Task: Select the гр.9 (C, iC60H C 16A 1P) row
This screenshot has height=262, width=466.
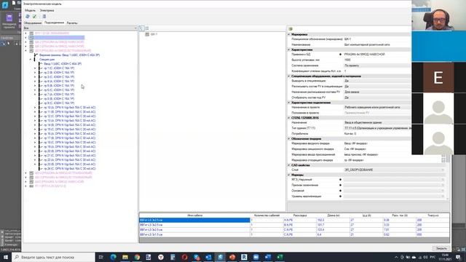Action: (x=59, y=103)
